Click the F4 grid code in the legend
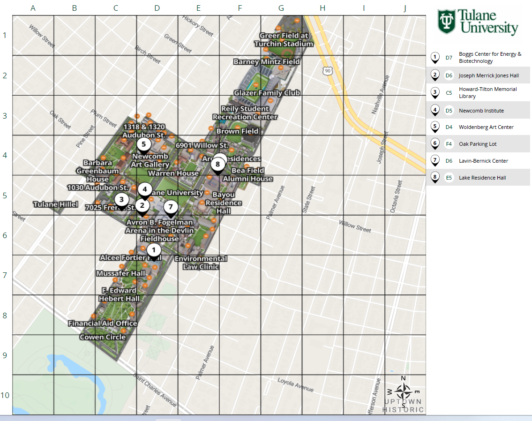This screenshot has height=421, width=532. (449, 144)
